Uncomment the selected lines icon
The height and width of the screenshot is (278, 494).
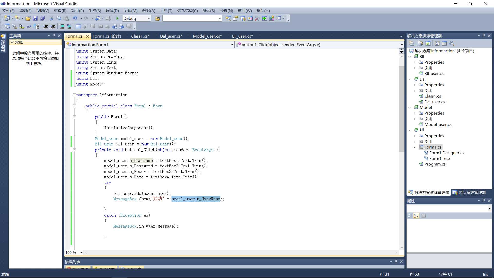pos(69,26)
